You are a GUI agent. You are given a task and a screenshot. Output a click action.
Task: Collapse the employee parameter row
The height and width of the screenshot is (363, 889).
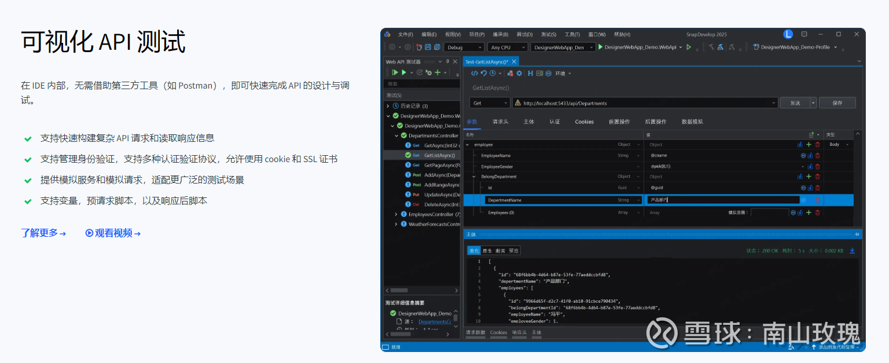468,145
